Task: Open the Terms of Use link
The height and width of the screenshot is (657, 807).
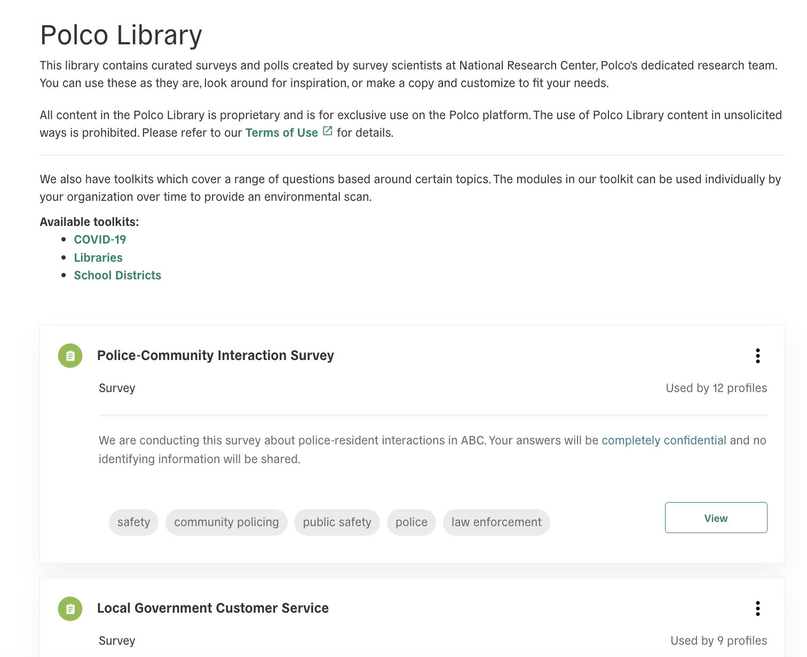Action: click(x=281, y=133)
